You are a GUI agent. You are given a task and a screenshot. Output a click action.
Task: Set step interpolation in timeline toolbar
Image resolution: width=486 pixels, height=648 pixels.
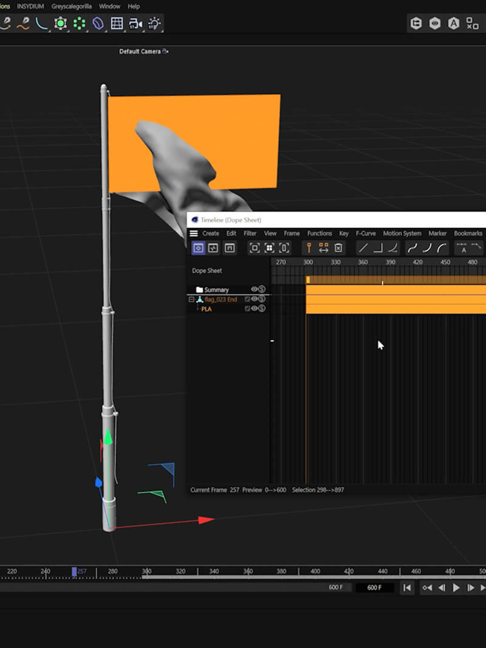(x=377, y=248)
